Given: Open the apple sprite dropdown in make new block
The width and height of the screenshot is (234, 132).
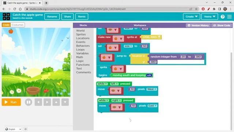Looking at the screenshot, I should 118,39.
